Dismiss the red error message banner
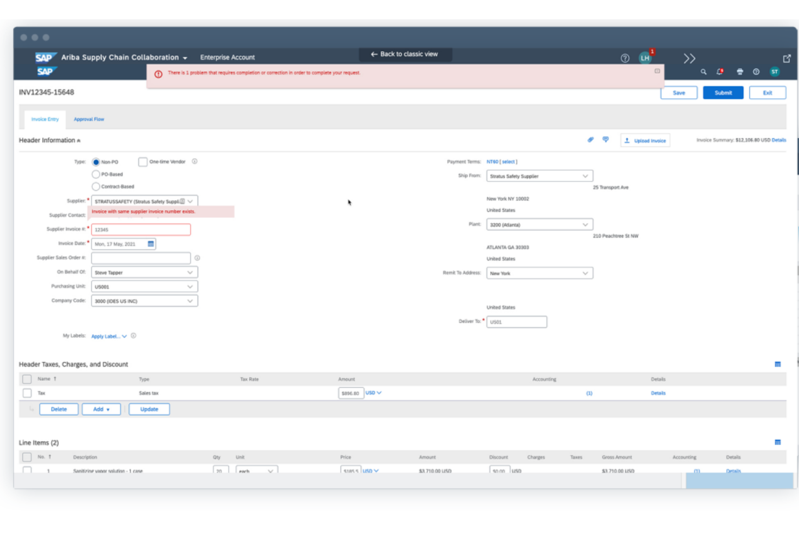Image resolution: width=799 pixels, height=533 pixels. (657, 71)
